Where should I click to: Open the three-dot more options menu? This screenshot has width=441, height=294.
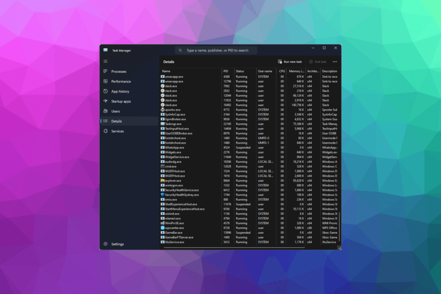[334, 62]
